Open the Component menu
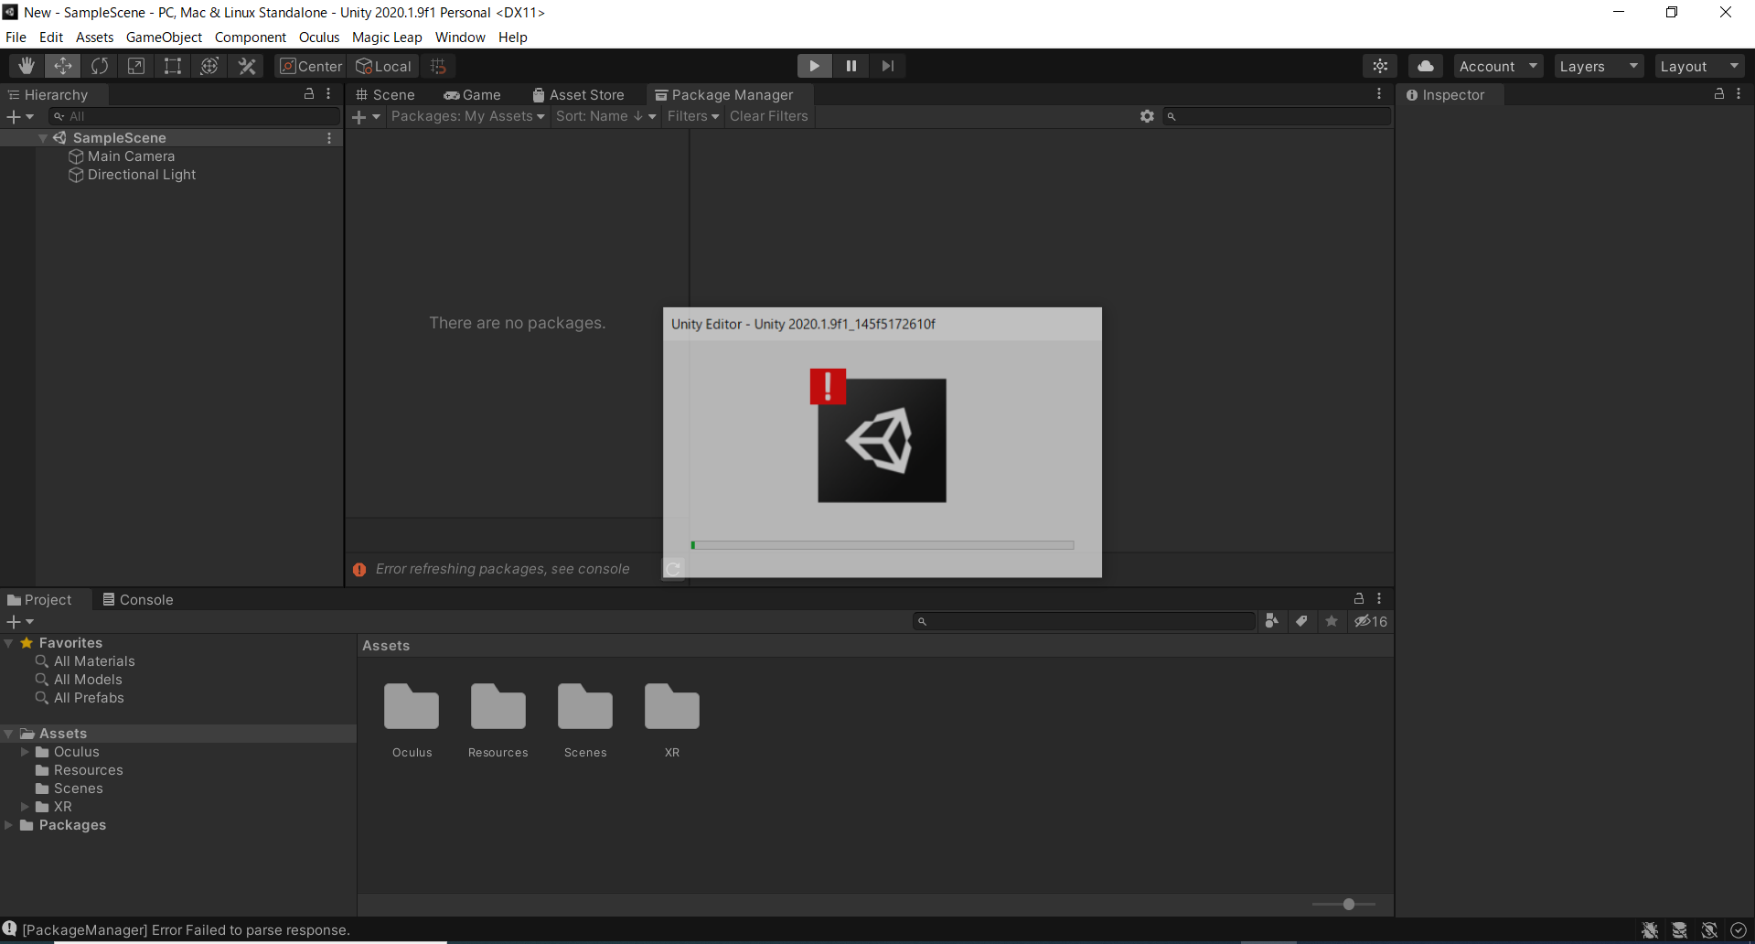This screenshot has height=944, width=1755. click(x=251, y=38)
